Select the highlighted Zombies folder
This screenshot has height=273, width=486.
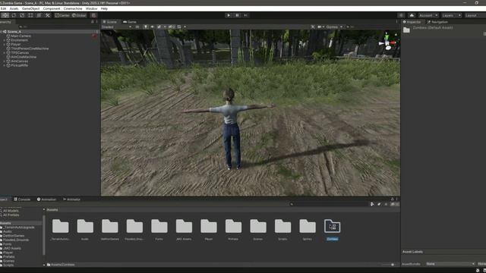tap(332, 226)
